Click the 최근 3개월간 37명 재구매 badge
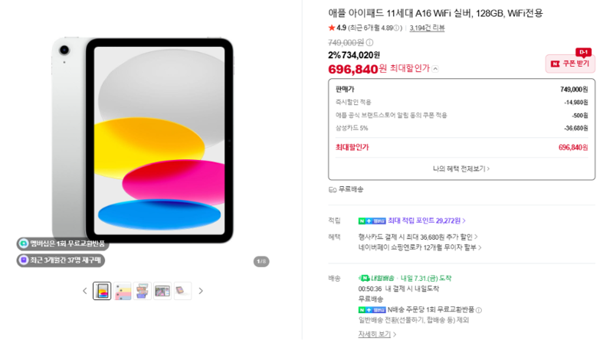613x340 pixels. coord(61,260)
